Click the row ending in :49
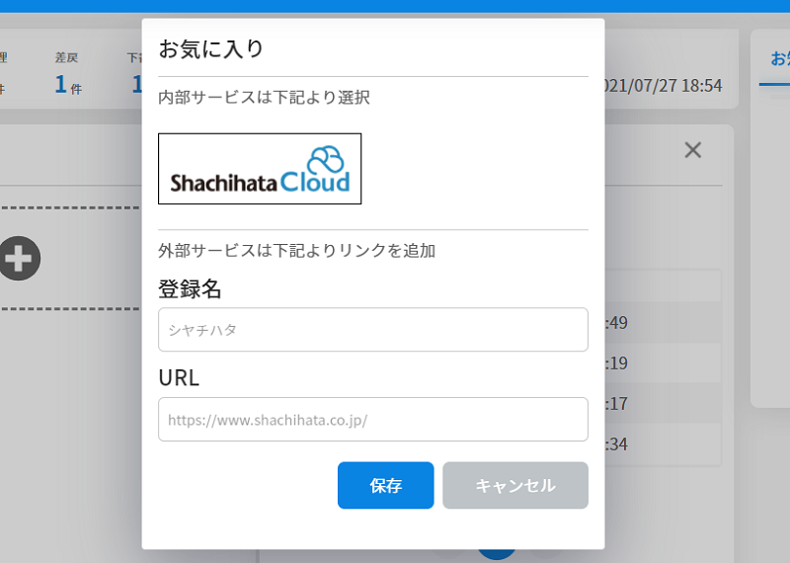The height and width of the screenshot is (563, 790). [x=663, y=323]
